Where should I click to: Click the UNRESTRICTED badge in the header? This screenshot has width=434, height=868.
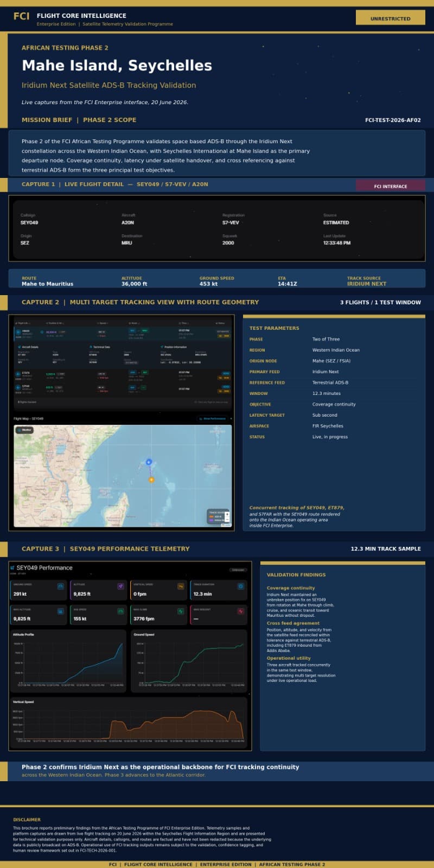click(x=391, y=18)
